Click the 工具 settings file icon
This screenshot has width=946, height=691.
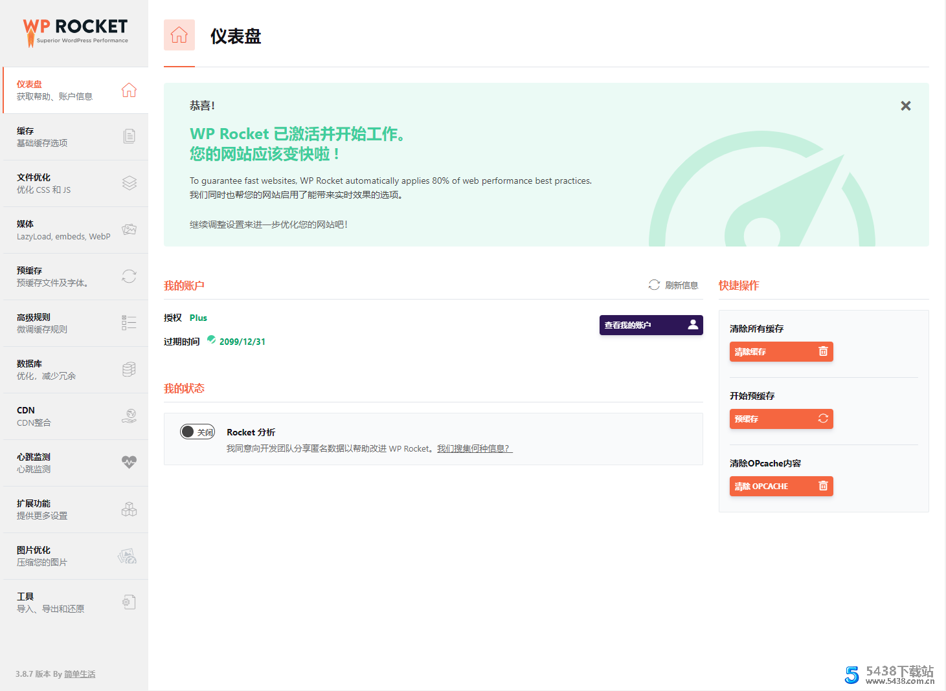click(129, 602)
